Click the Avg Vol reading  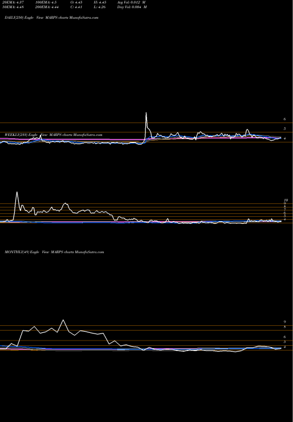[131, 2]
